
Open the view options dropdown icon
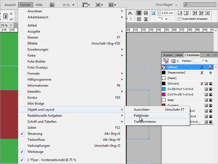tap(86, 5)
